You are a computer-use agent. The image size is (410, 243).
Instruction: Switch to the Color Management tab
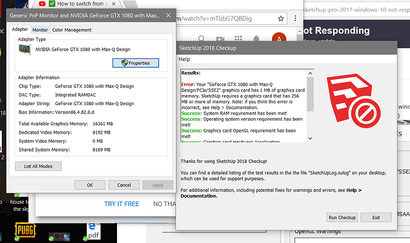72,30
